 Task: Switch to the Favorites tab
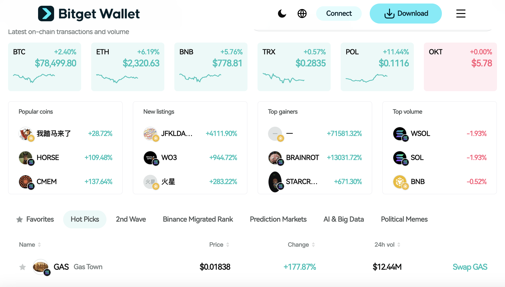point(35,219)
